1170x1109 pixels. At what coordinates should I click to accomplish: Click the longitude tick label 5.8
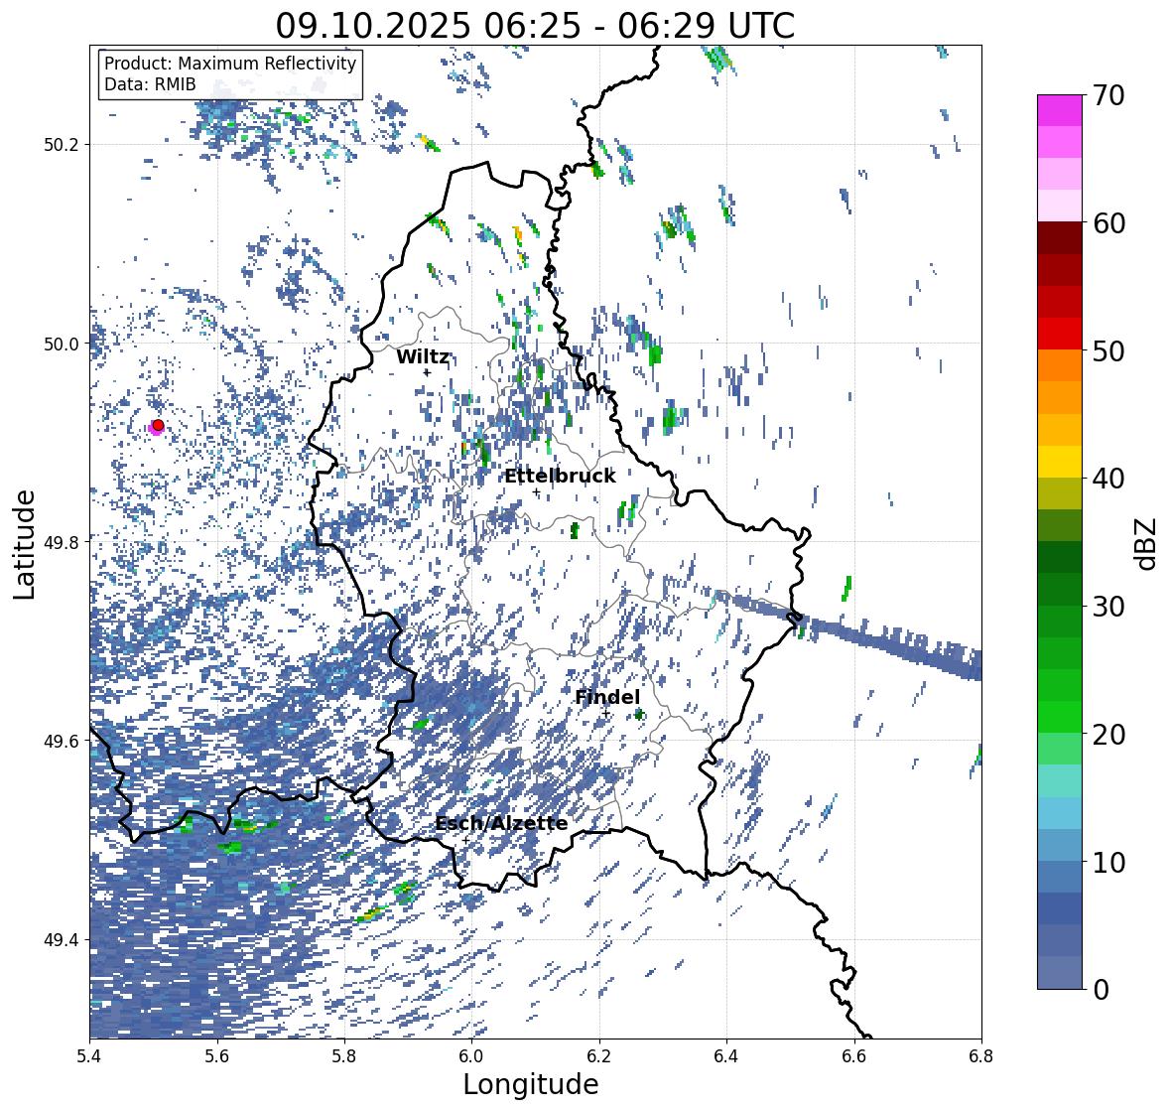click(x=344, y=1056)
